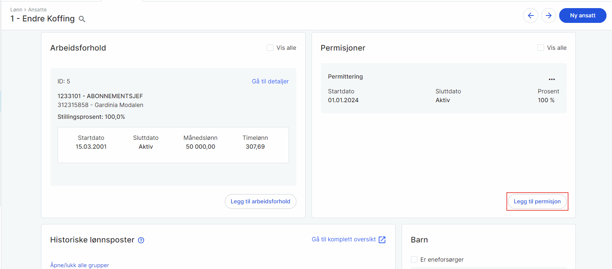Screen dimensions: 612x269
Task: Toggle Åpne/lukk alle grupper
Action: [x=79, y=265]
